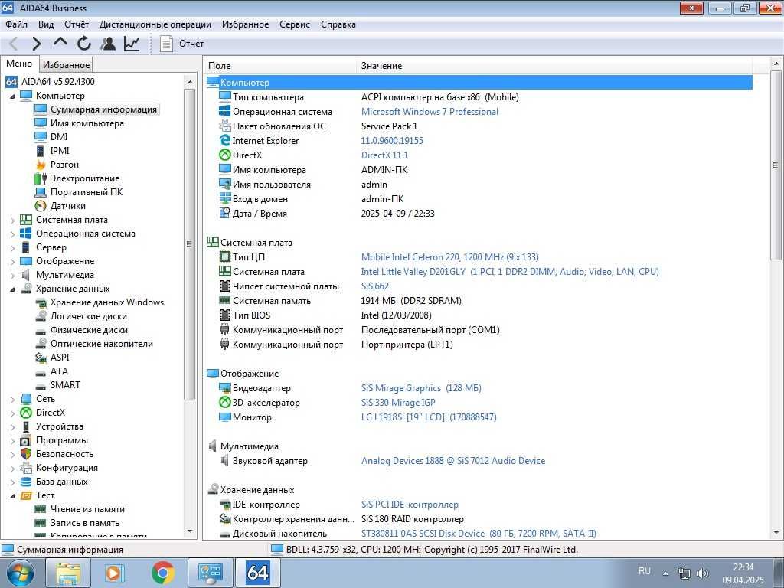Image resolution: width=784 pixels, height=588 pixels.
Task: Open Логические диски icon
Action: 41,316
